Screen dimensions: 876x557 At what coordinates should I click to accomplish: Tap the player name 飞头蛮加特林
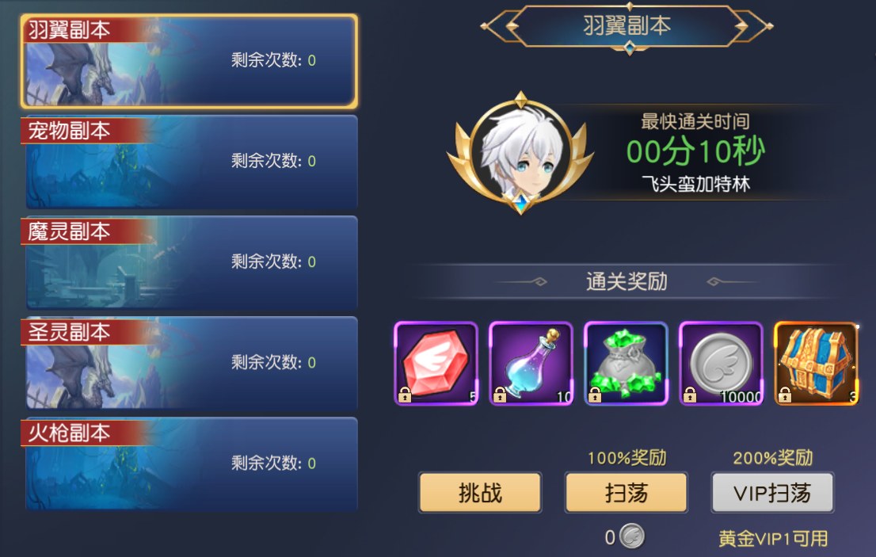pos(695,184)
